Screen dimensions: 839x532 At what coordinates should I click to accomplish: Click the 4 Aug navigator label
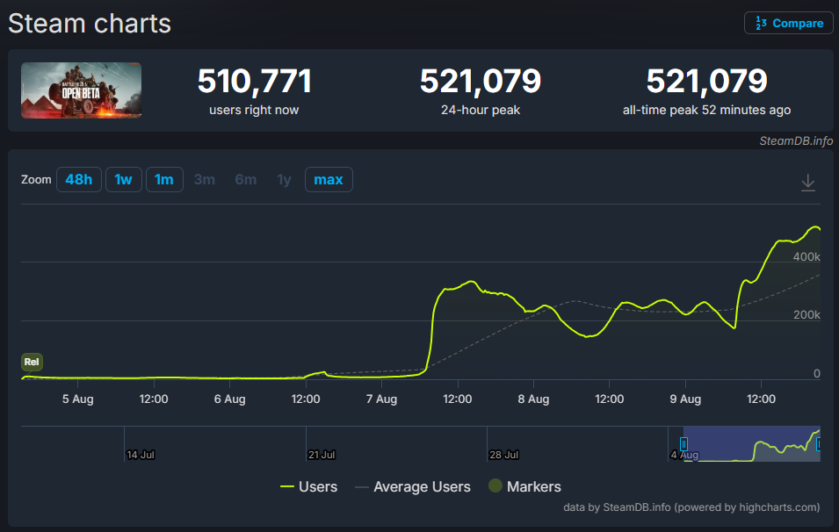point(684,455)
